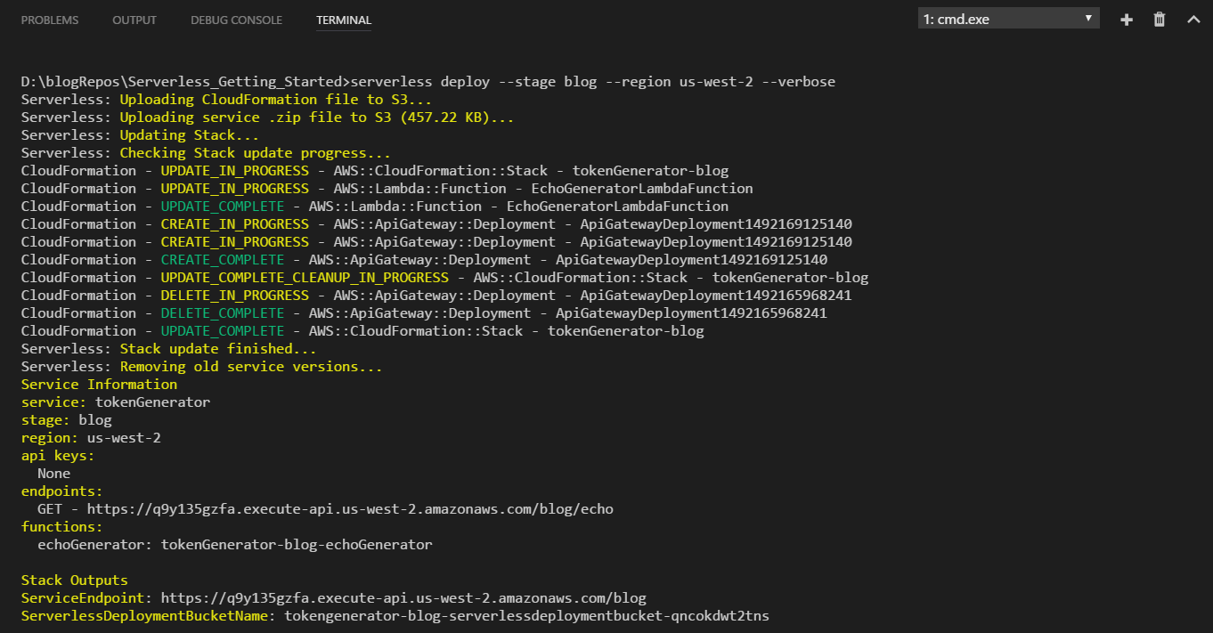Open the "1: cmd.exe" terminal selector dropdown
This screenshot has width=1213, height=633.
tap(1008, 18)
